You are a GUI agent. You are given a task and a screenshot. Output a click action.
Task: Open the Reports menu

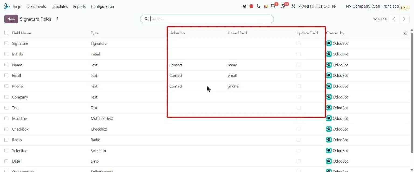tap(79, 6)
